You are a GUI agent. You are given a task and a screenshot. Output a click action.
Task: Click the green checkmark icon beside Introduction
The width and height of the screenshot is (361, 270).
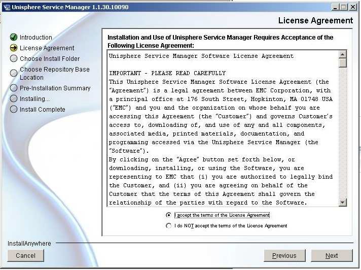click(x=14, y=37)
